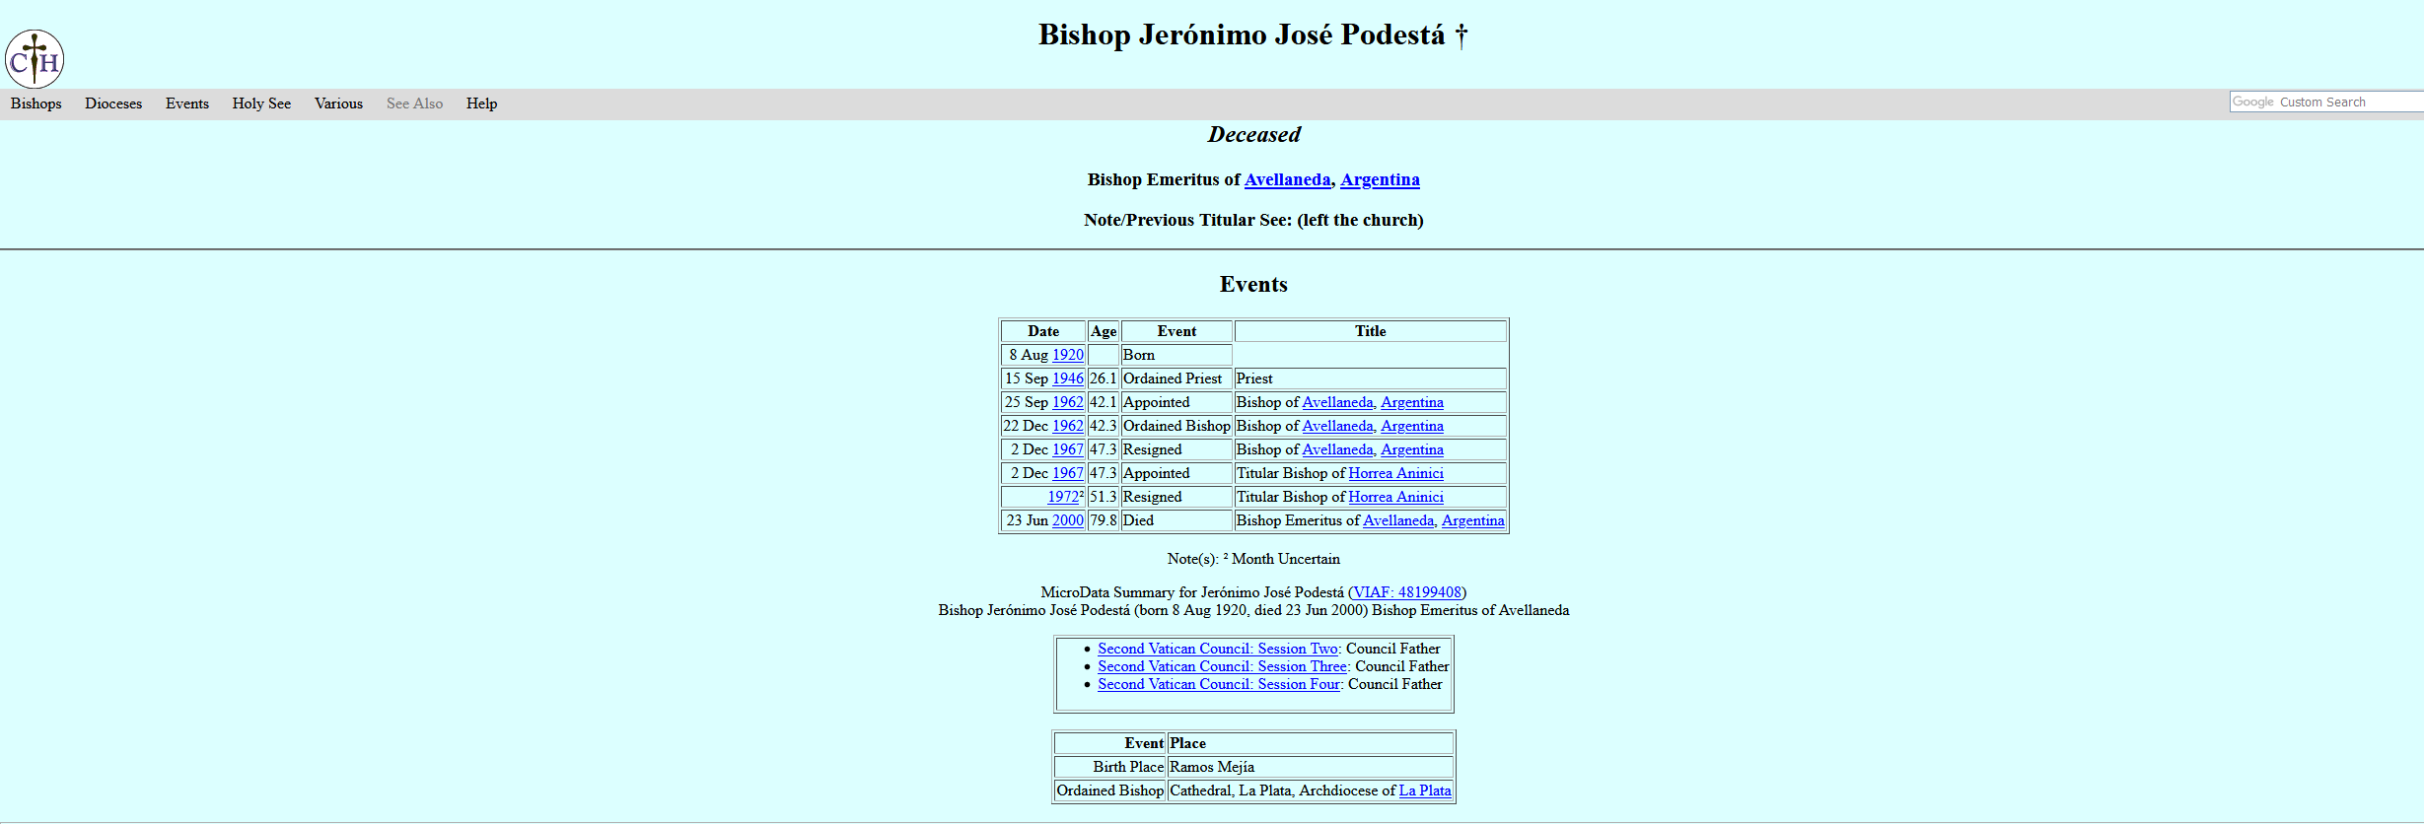Open Avellaneda link in Bishop Emeritus heading
Screen dimensions: 2424x824
coord(1287,179)
